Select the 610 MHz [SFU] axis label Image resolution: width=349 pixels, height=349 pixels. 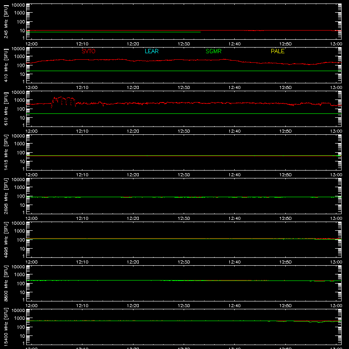[x=6, y=109]
